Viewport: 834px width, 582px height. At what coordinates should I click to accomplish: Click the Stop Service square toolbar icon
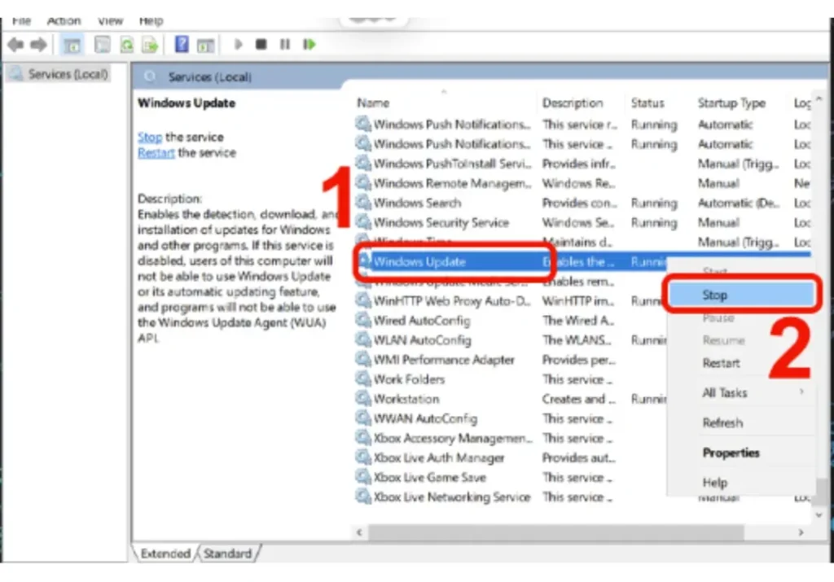coord(261,44)
